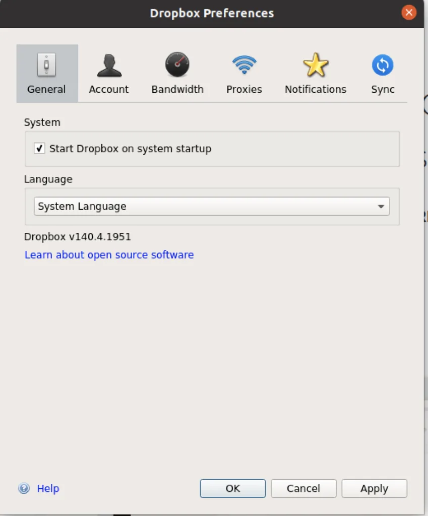Expand the Language dropdown arrow
The width and height of the screenshot is (428, 516).
(381, 207)
